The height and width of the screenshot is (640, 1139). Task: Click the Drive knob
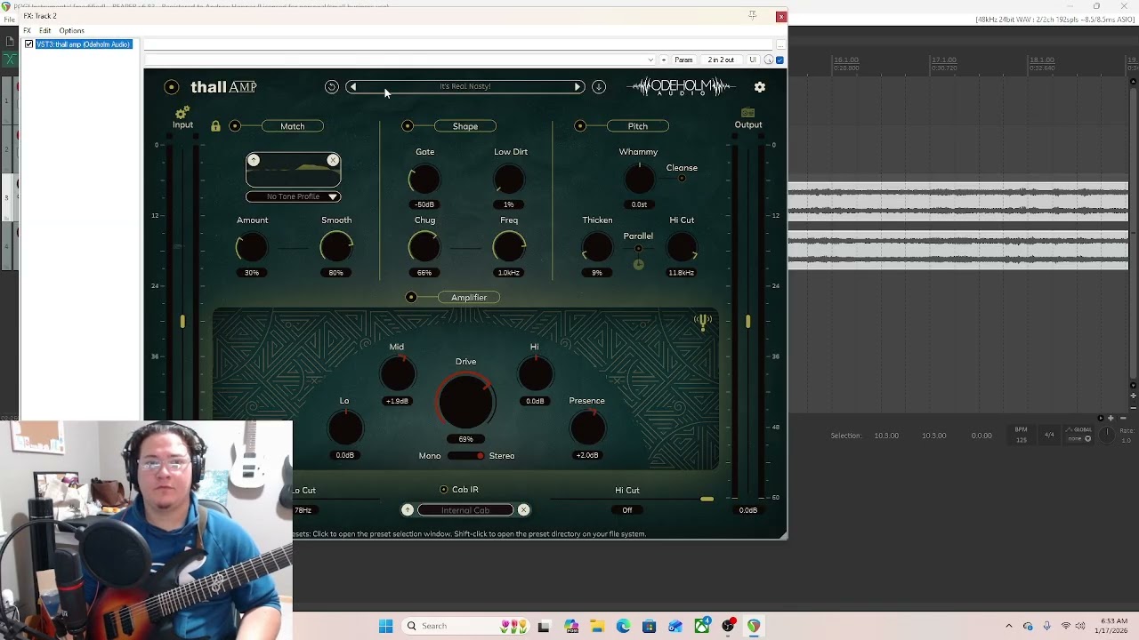[x=465, y=400]
